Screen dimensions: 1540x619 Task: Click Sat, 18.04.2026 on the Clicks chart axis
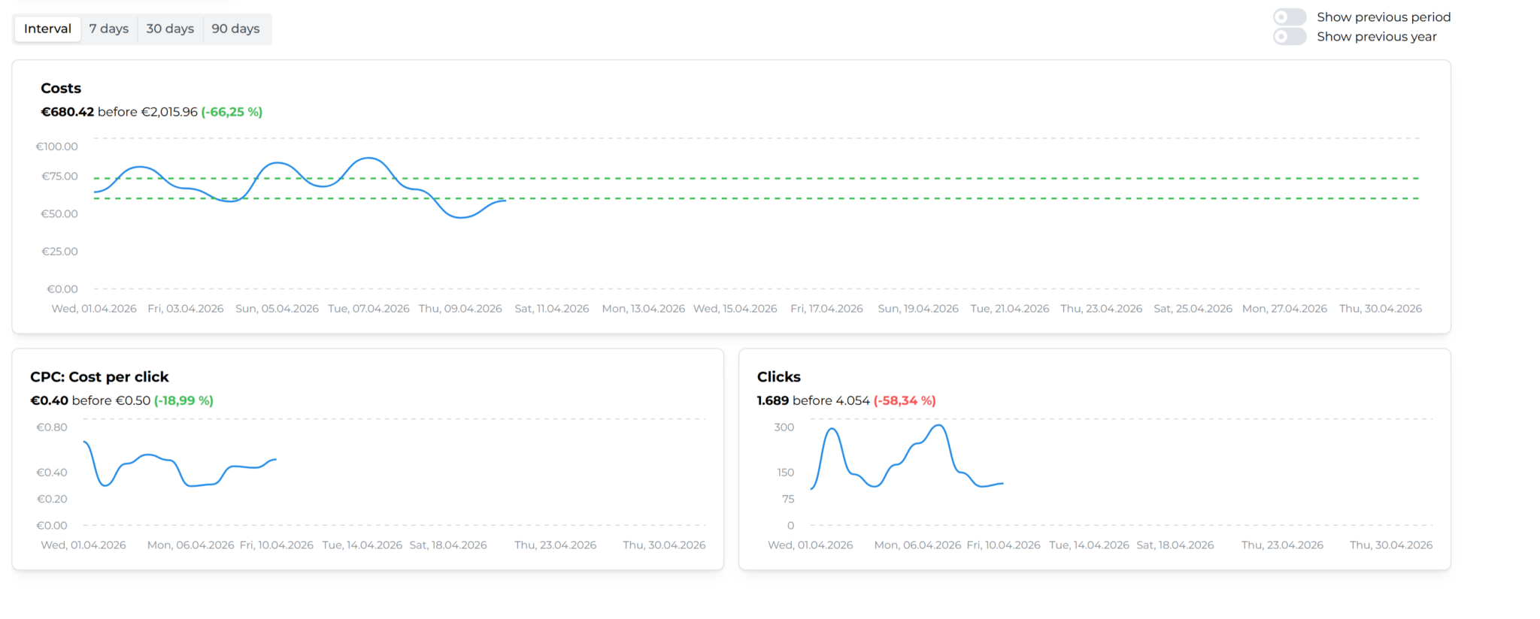(x=1175, y=545)
